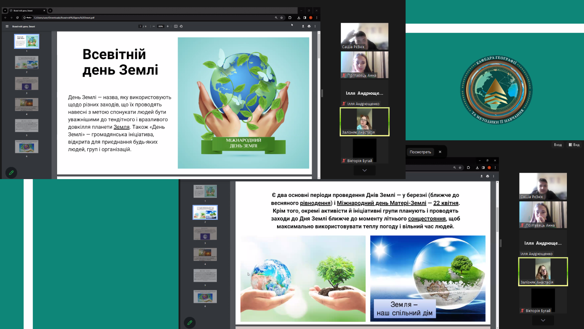584x329 pixels.
Task: Bookmark the page via star in title-slide window
Action: (x=281, y=17)
